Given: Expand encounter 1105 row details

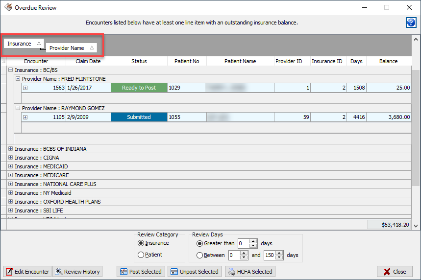Looking at the screenshot, I should (25, 117).
